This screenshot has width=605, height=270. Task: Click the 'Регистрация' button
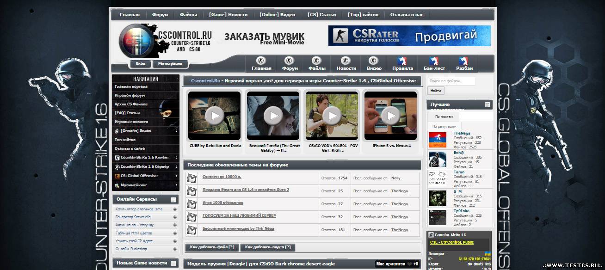170,64
